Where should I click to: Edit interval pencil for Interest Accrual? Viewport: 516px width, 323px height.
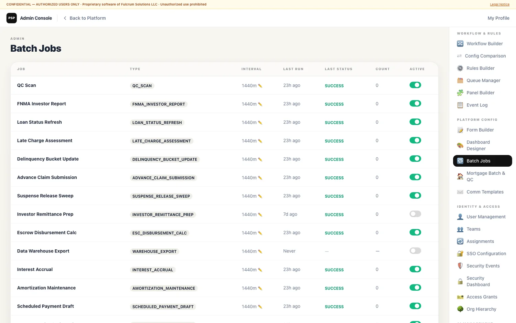click(260, 270)
